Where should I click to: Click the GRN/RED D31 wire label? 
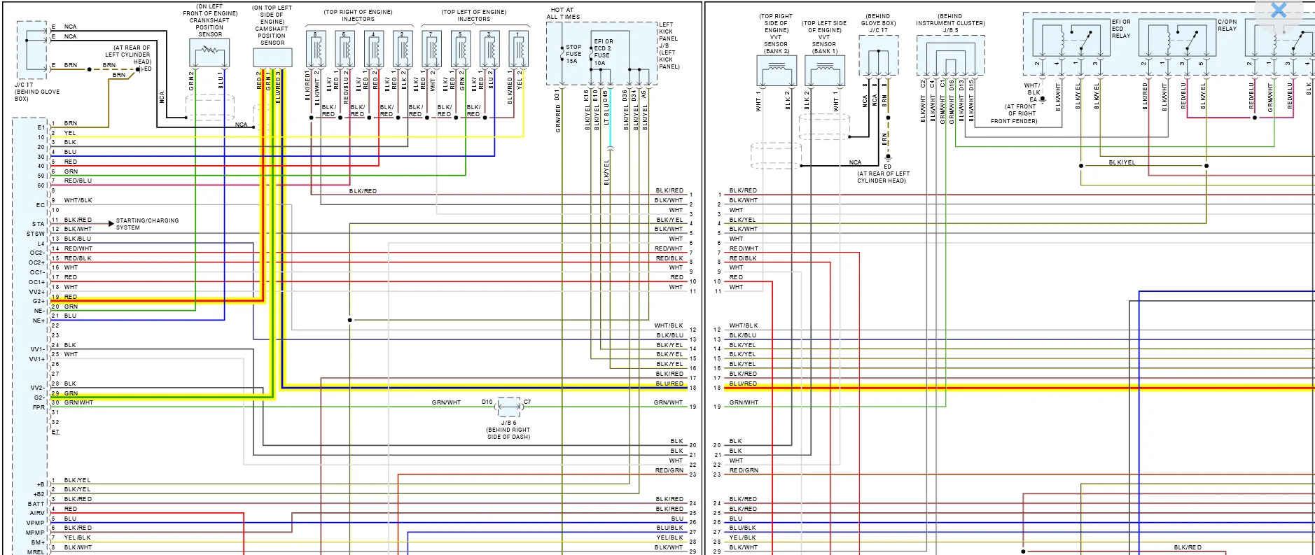pyautogui.click(x=558, y=110)
